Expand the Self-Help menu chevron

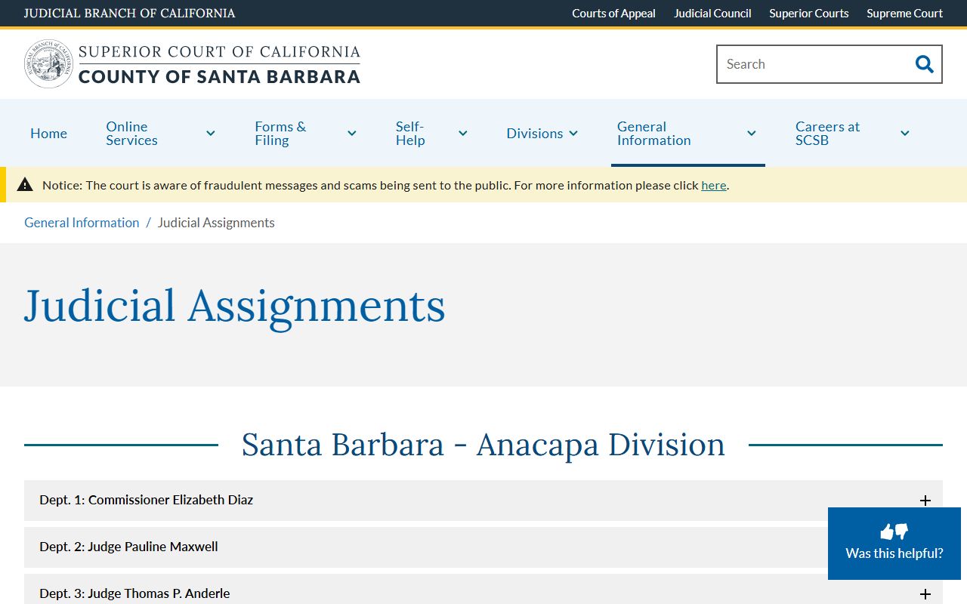(463, 134)
